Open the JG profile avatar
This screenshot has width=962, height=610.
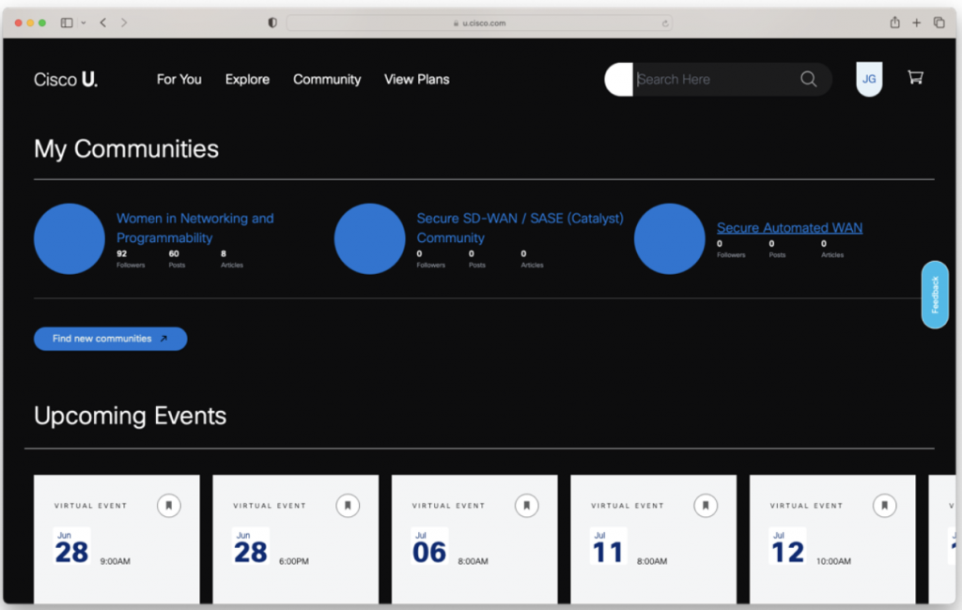point(869,79)
